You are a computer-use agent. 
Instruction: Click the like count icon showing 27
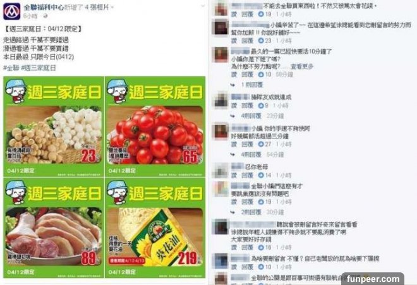click(261, 144)
